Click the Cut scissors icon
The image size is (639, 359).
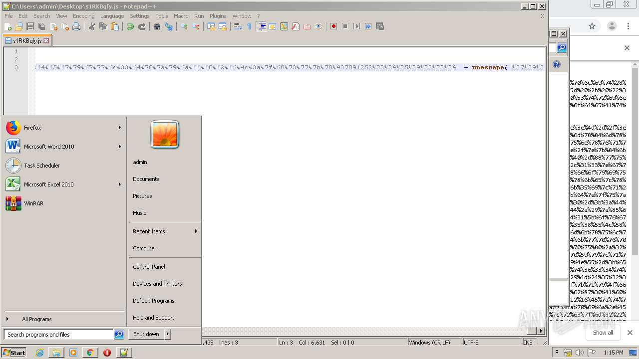coord(92,26)
